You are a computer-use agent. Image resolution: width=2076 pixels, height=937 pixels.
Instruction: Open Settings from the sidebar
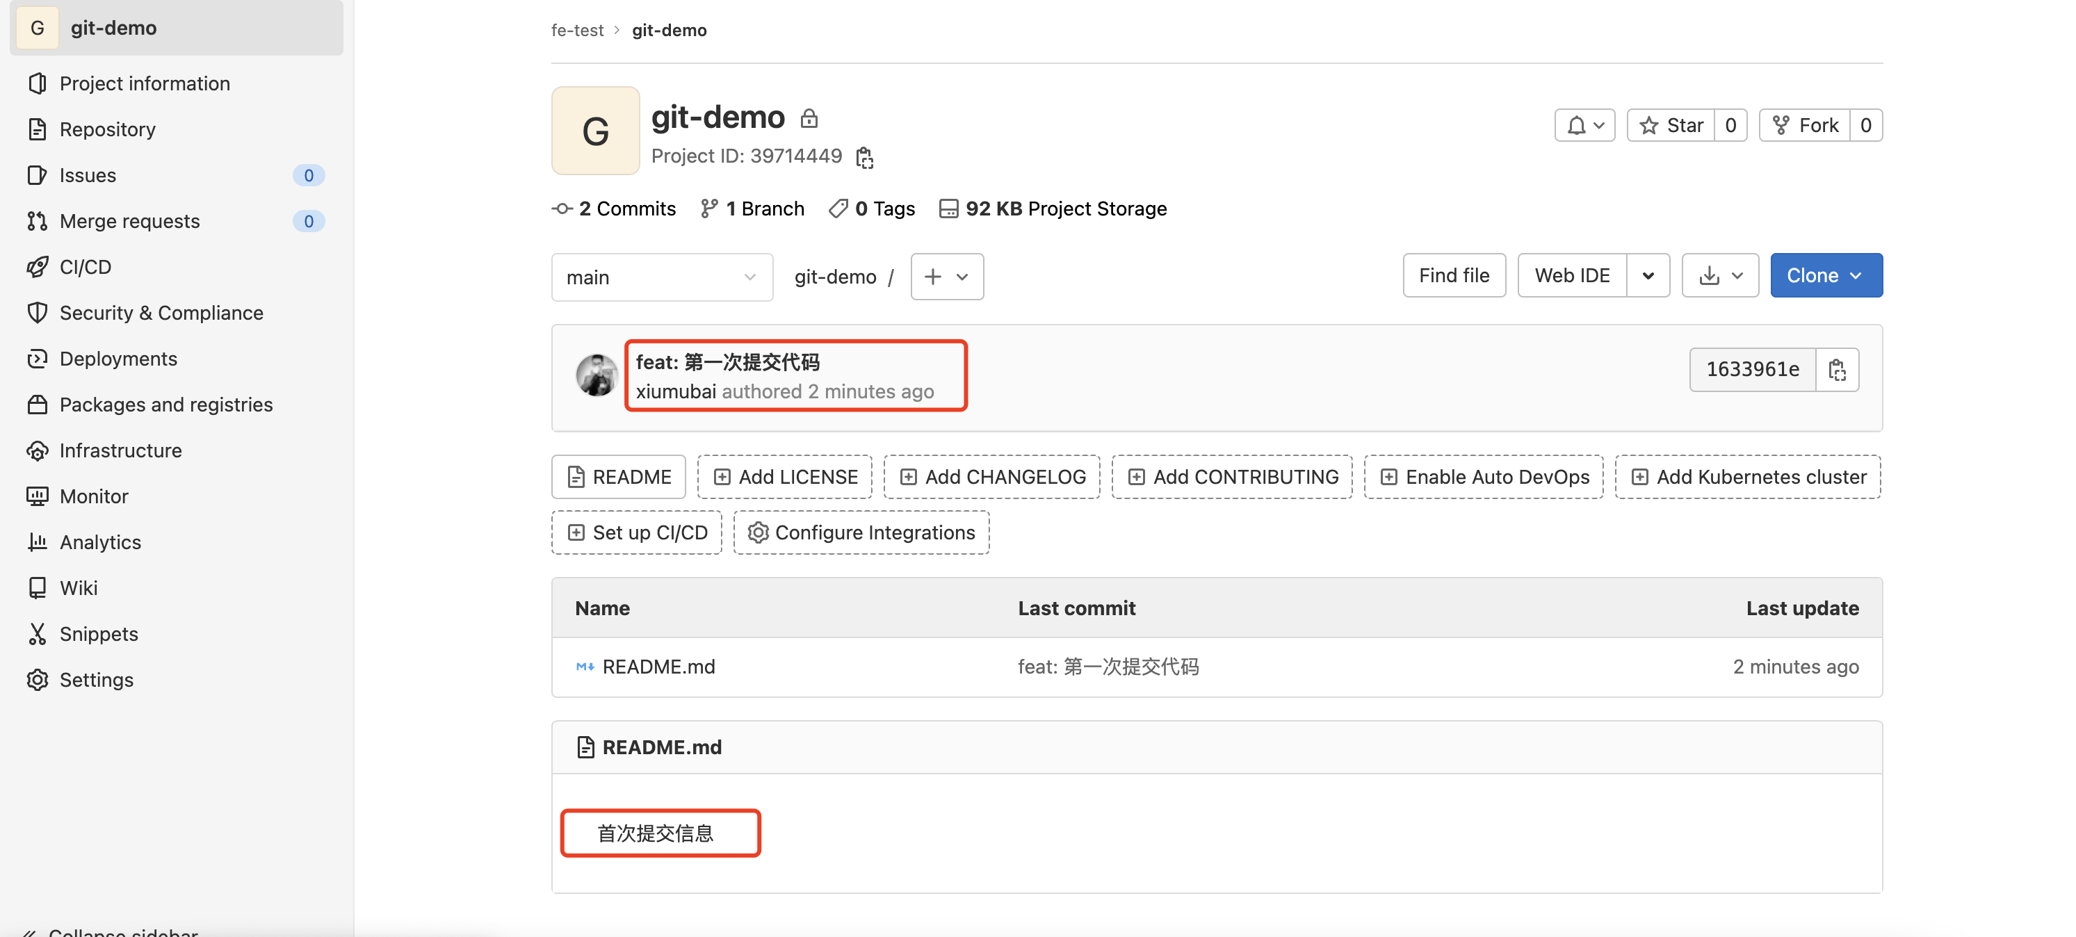tap(96, 679)
